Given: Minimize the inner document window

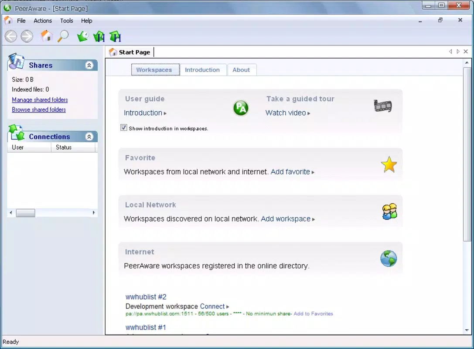Looking at the screenshot, I should click(x=420, y=21).
